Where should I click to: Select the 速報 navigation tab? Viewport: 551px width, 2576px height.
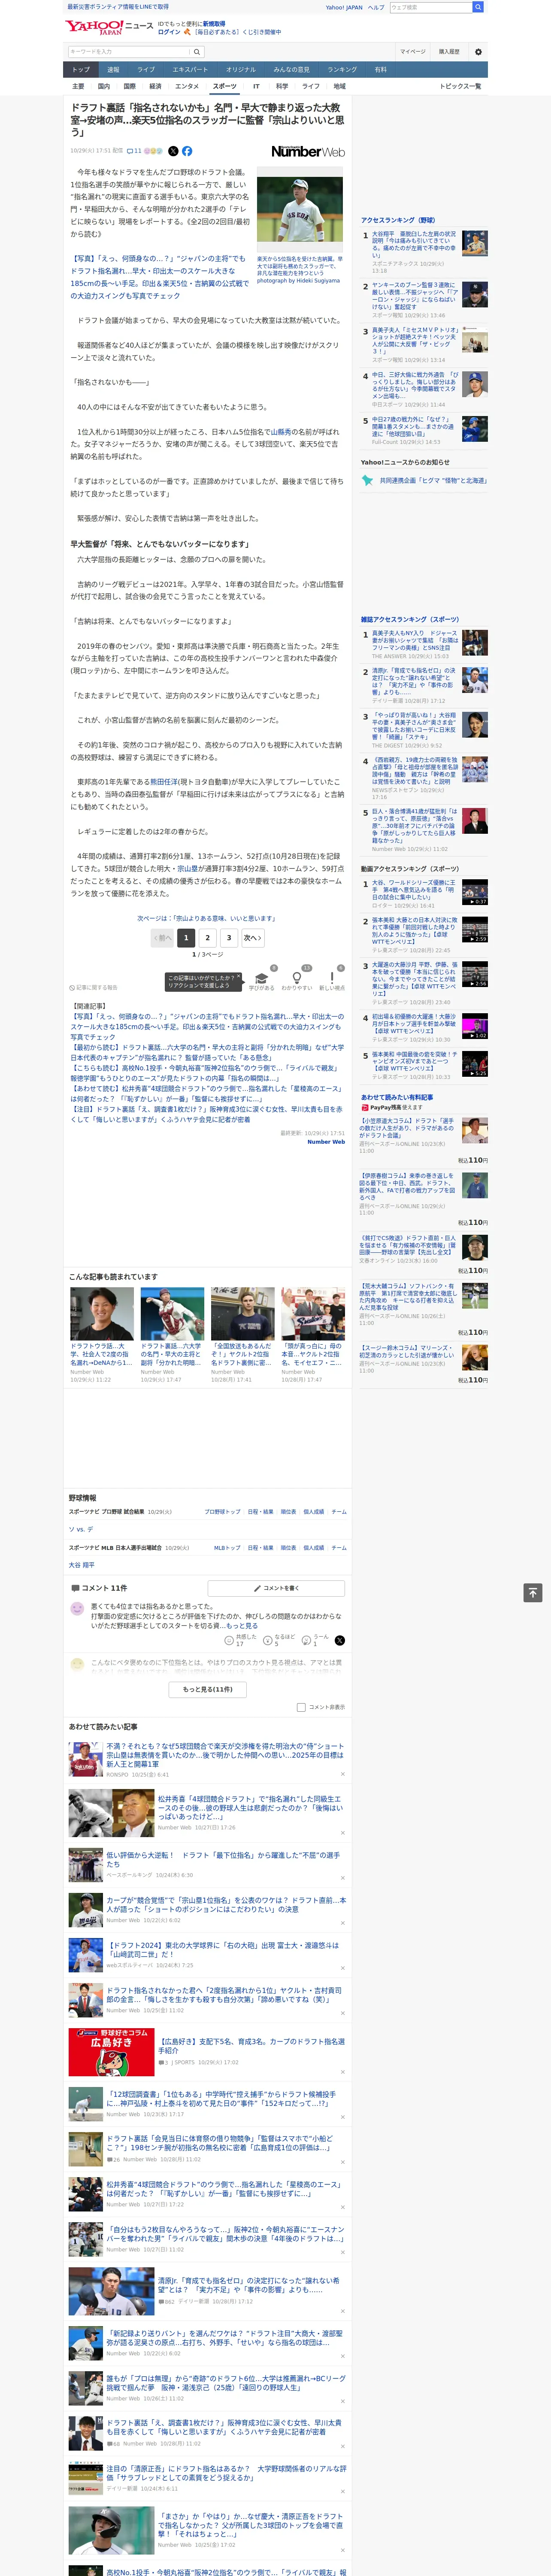pyautogui.click(x=113, y=70)
